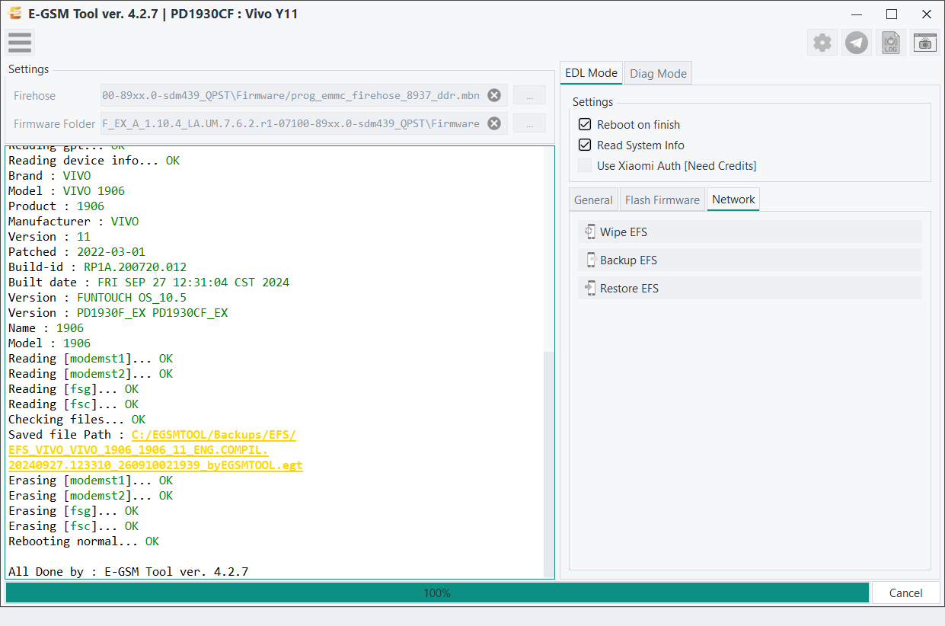Disable Reboot on finish checkbox
The image size is (945, 626).
click(585, 125)
